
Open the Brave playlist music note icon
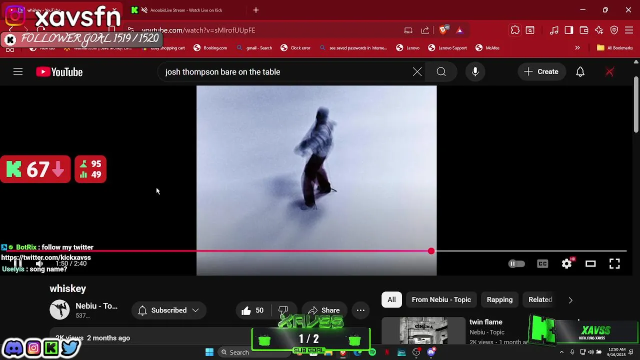click(x=554, y=30)
